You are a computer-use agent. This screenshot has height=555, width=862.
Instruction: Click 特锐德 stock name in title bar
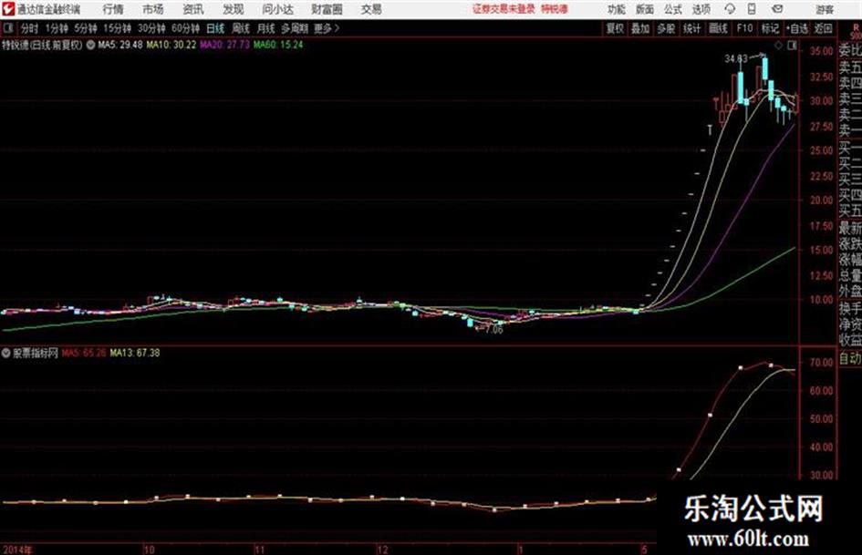[555, 9]
